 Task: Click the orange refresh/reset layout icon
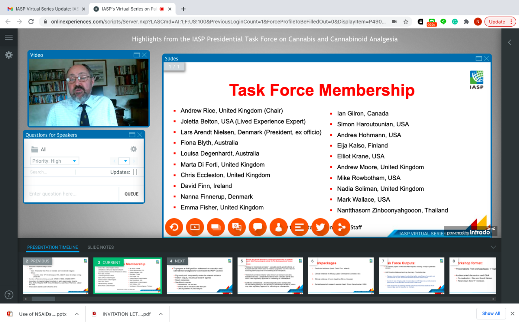tap(174, 227)
